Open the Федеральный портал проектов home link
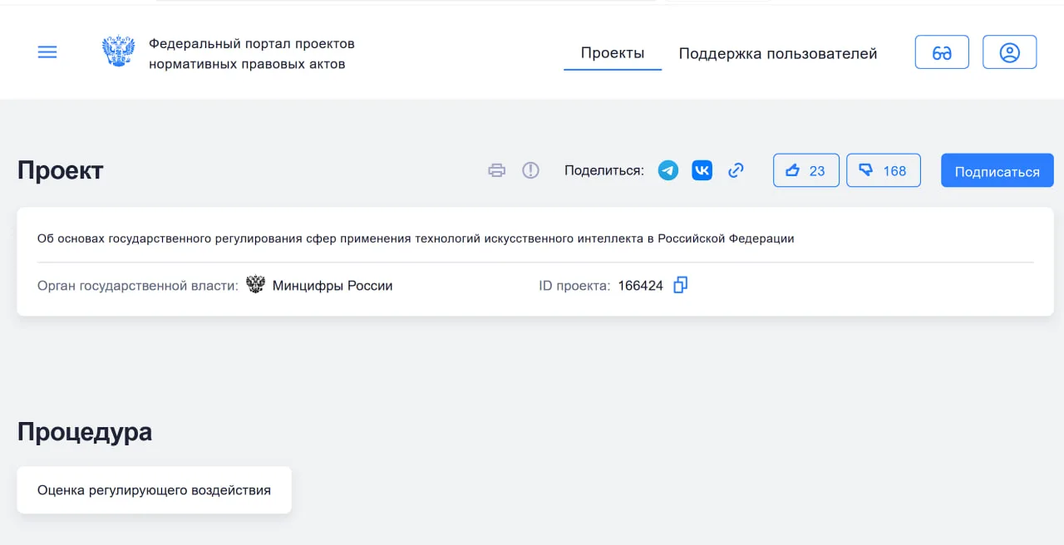 (252, 53)
